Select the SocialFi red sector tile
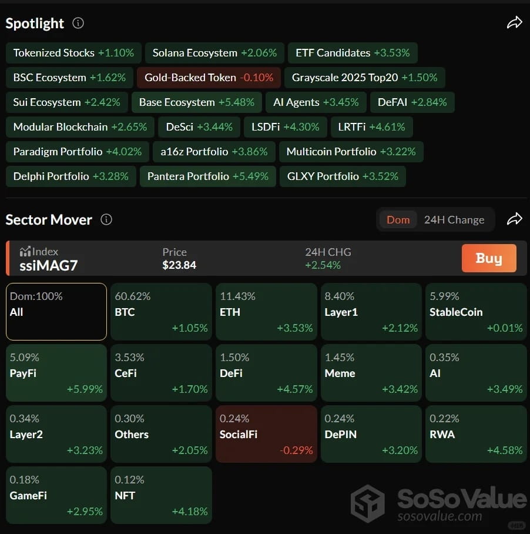 266,434
